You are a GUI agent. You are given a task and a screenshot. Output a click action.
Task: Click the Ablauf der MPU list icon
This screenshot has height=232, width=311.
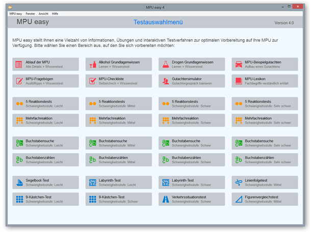click(x=19, y=64)
